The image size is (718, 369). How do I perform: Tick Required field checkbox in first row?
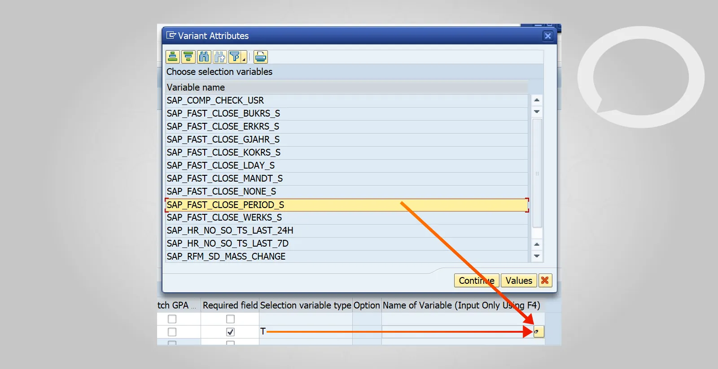[230, 319]
